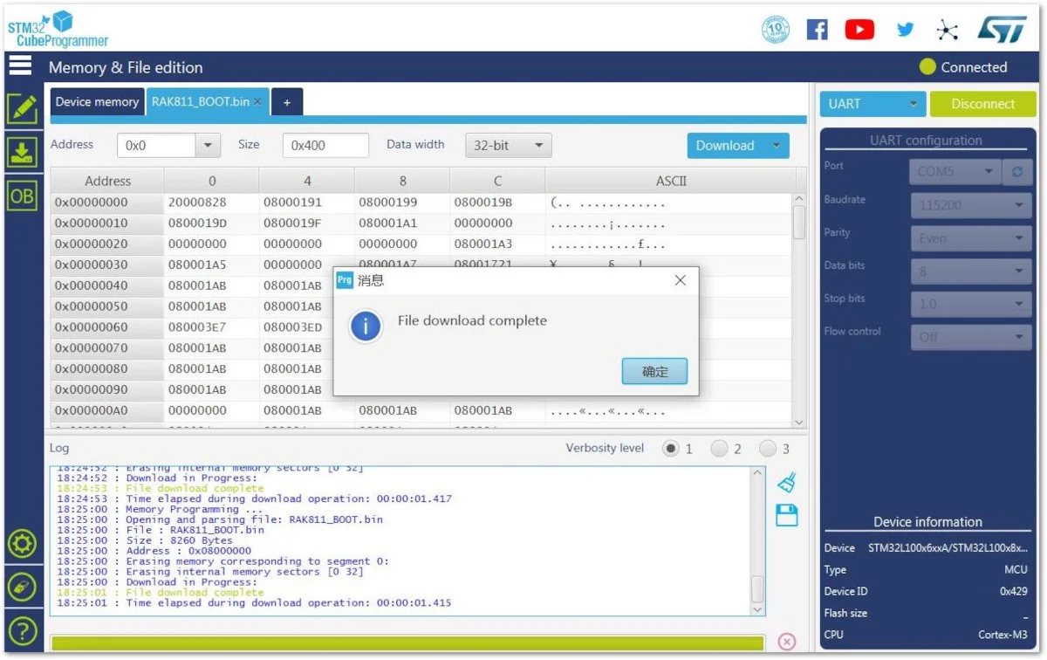Open the Help question mark icon
Screen dimensions: 1047x660
point(22,629)
